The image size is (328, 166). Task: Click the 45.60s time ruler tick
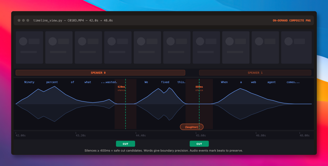[201, 135]
